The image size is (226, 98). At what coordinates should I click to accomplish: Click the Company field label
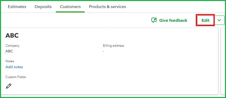(x=13, y=46)
